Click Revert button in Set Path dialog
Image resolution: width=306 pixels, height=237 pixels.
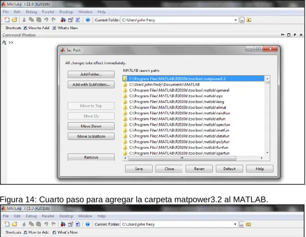point(199,169)
